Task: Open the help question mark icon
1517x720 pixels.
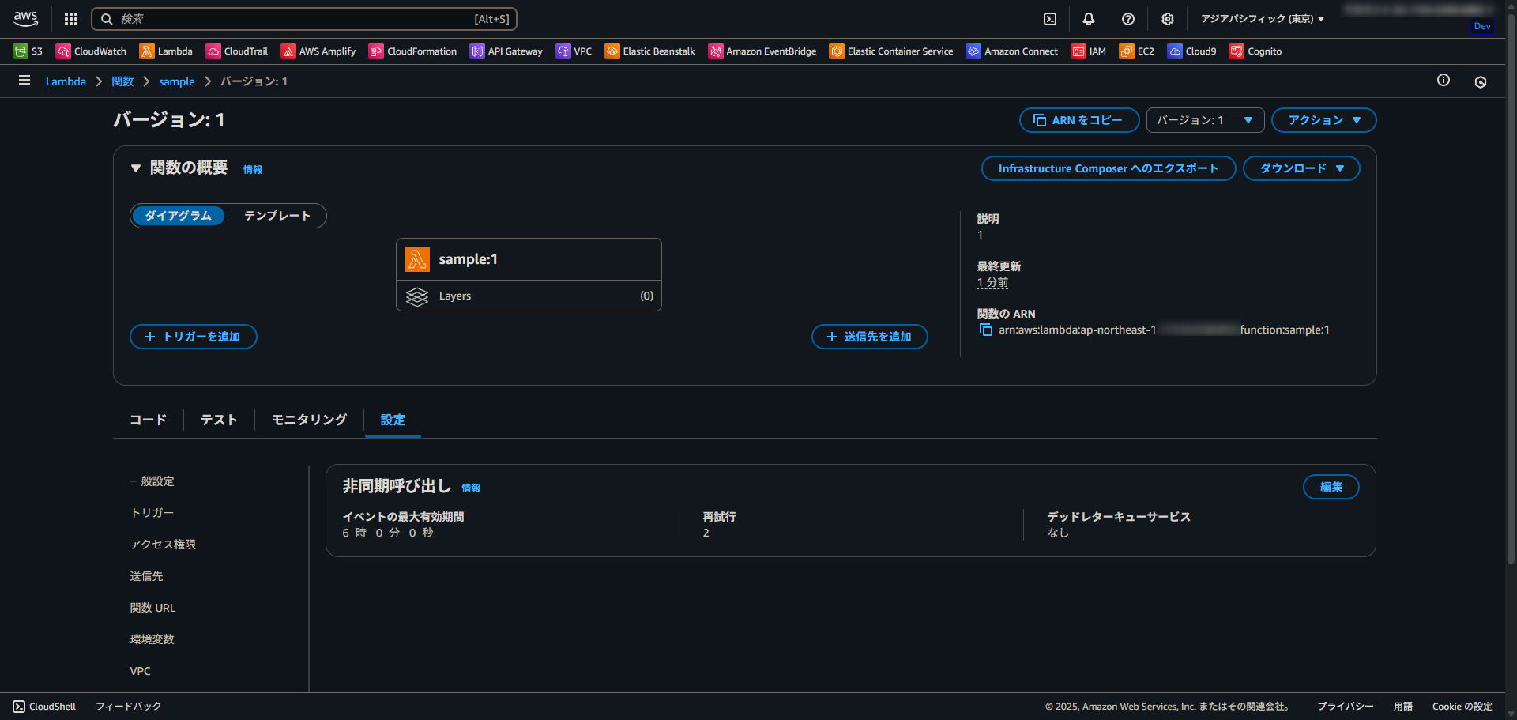Action: click(x=1128, y=19)
